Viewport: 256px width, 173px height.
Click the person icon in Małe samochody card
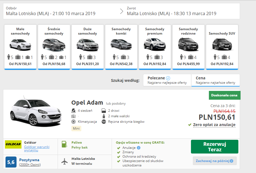pyautogui.click(x=9, y=57)
